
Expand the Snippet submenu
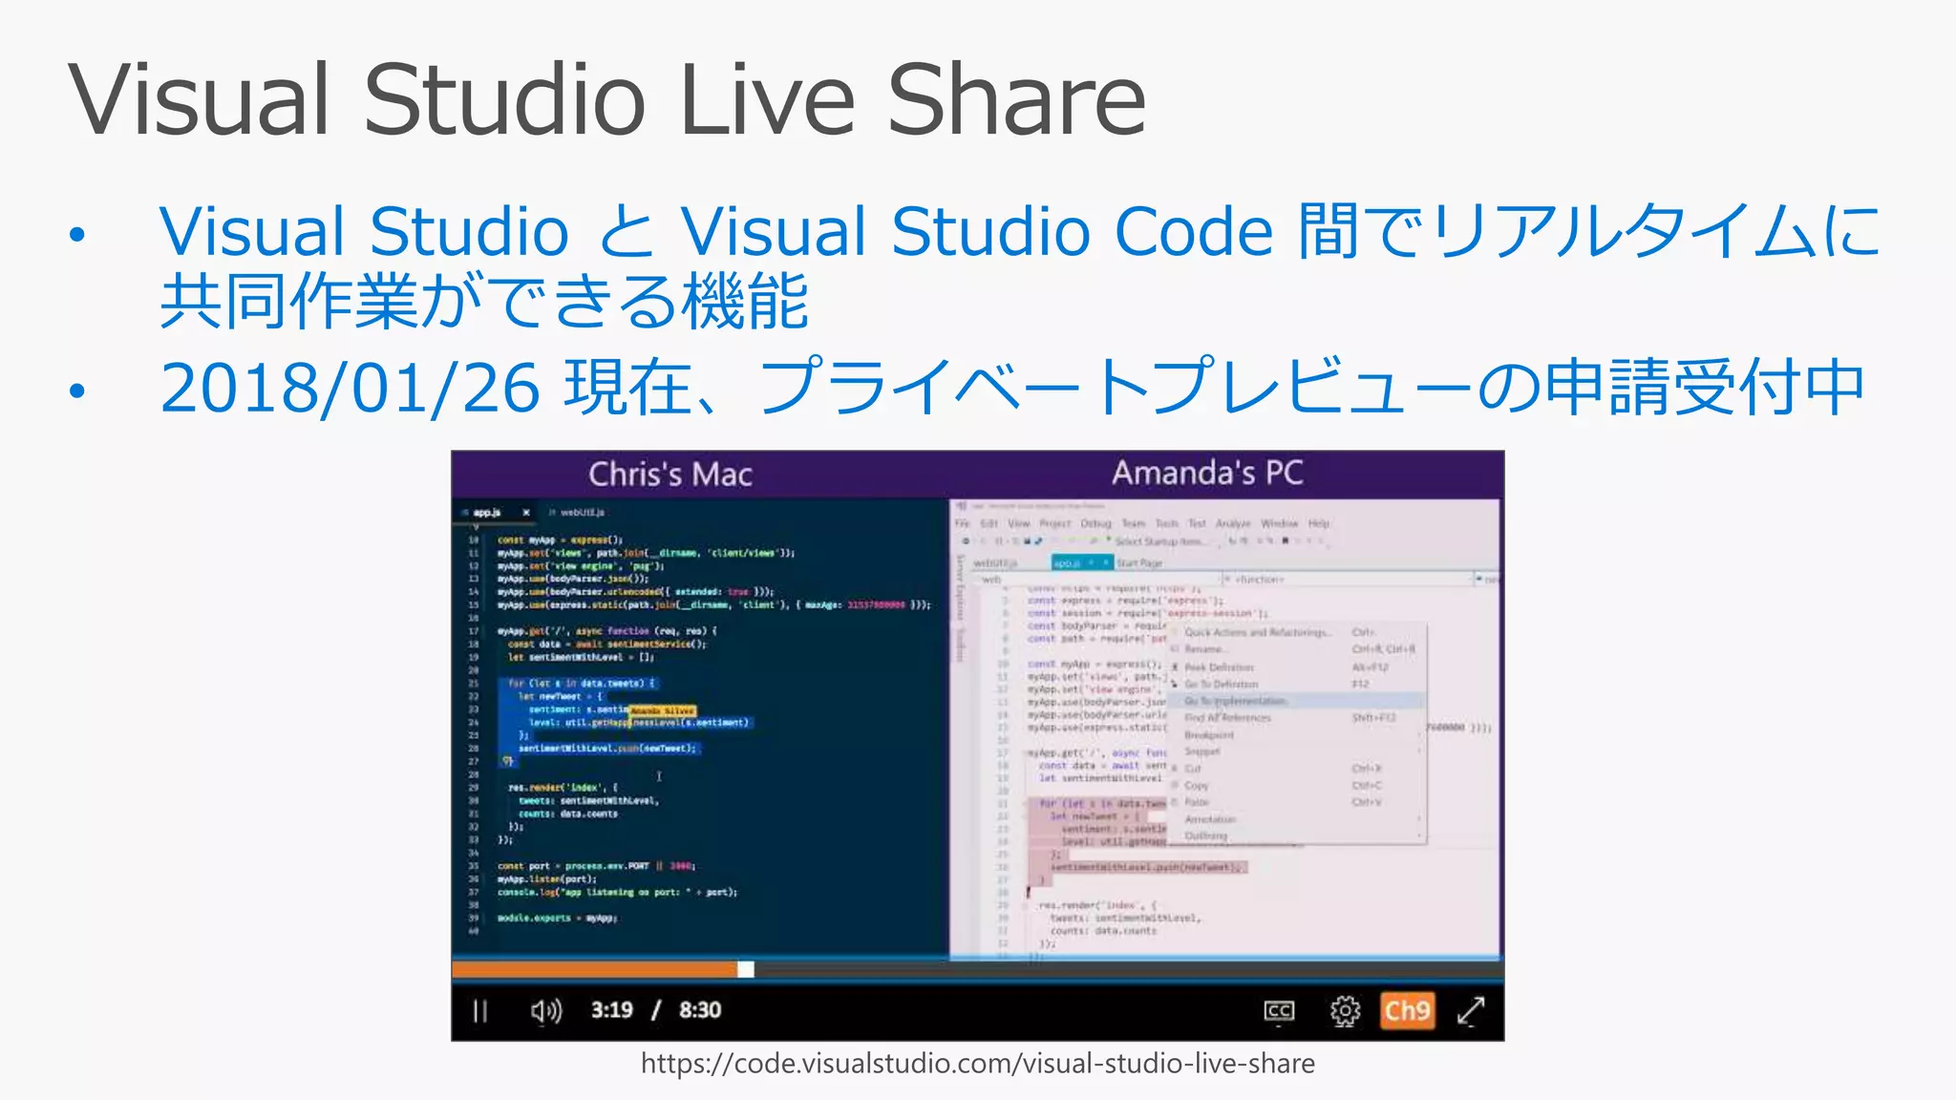pos(1297,751)
